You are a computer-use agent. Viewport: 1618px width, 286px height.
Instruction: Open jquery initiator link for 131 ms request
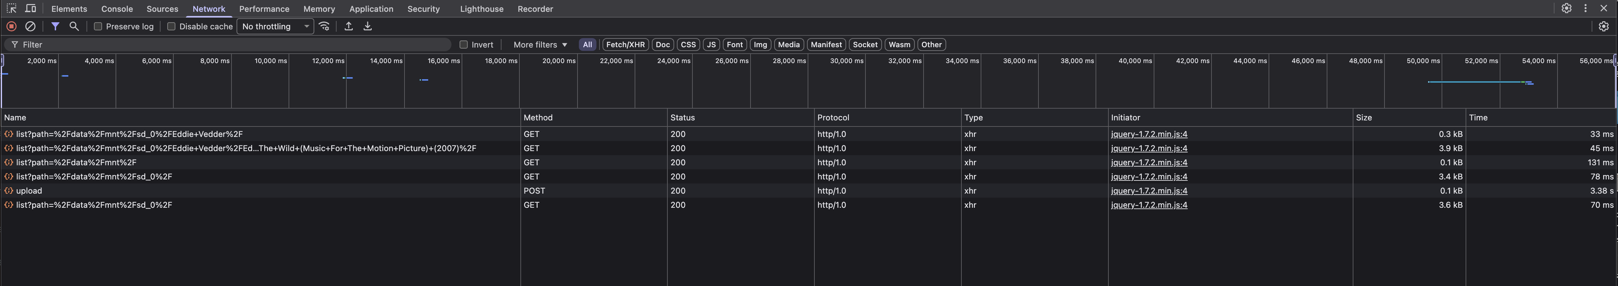1149,163
